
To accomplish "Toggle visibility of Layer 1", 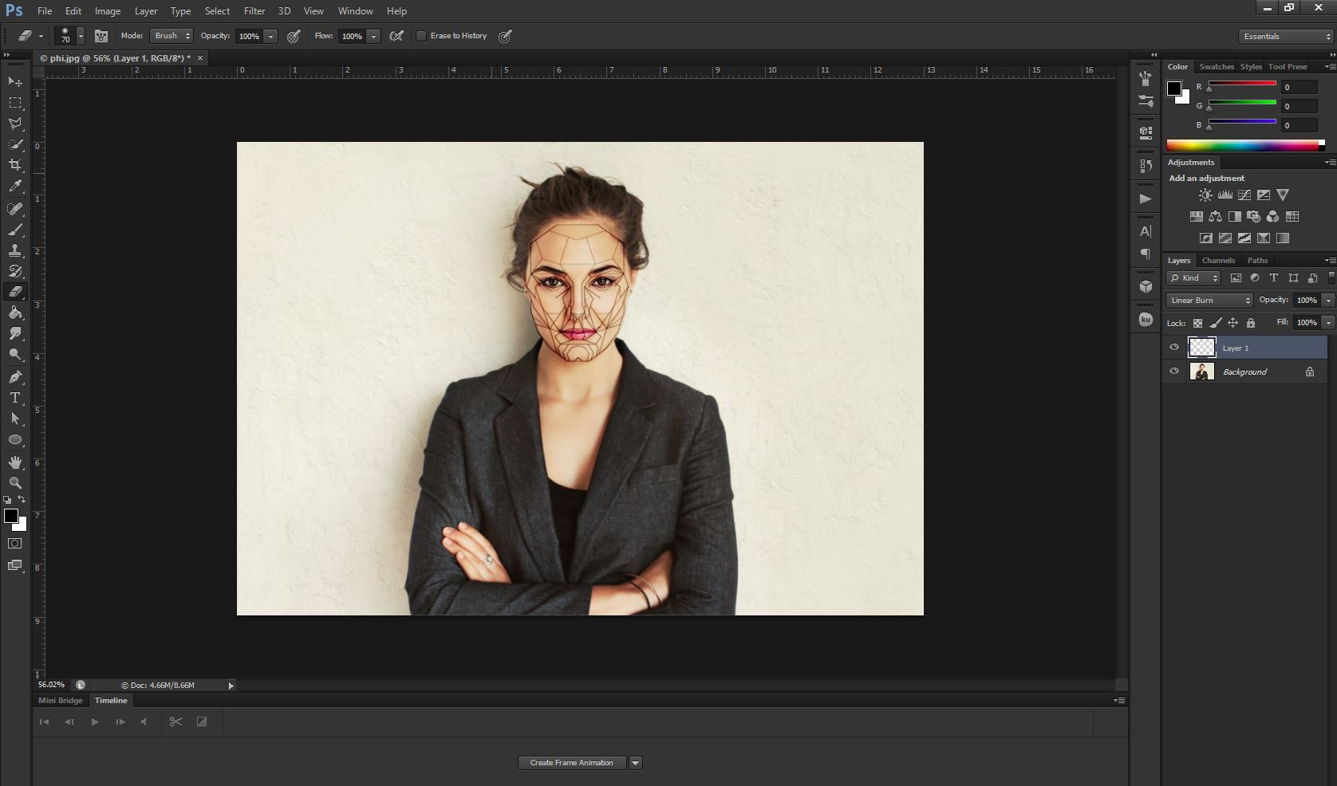I will tap(1173, 347).
